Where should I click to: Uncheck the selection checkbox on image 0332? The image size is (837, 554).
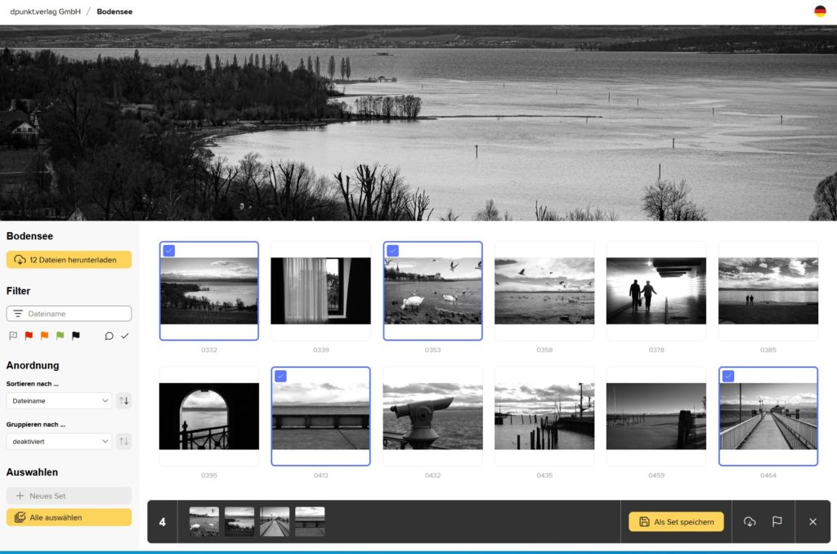(x=168, y=251)
